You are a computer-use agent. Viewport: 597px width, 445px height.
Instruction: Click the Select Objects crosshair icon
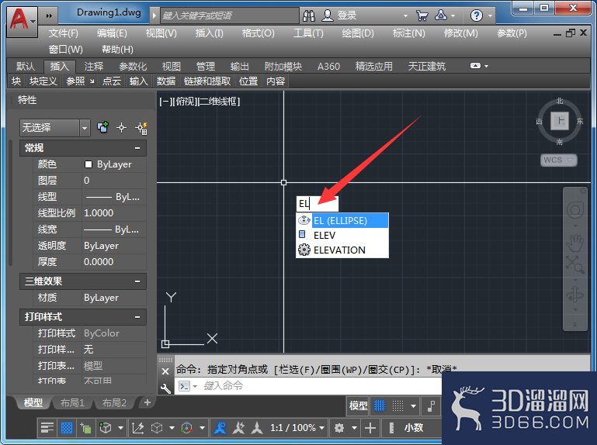pos(121,128)
